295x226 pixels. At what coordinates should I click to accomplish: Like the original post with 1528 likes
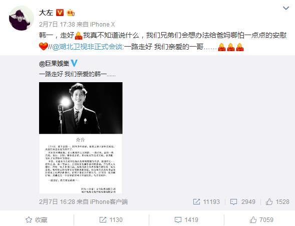277,202
